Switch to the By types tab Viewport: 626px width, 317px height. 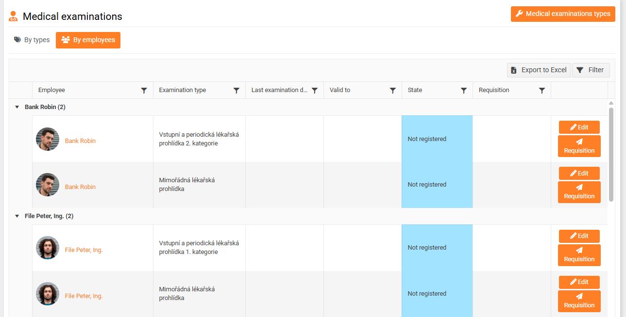coord(32,40)
